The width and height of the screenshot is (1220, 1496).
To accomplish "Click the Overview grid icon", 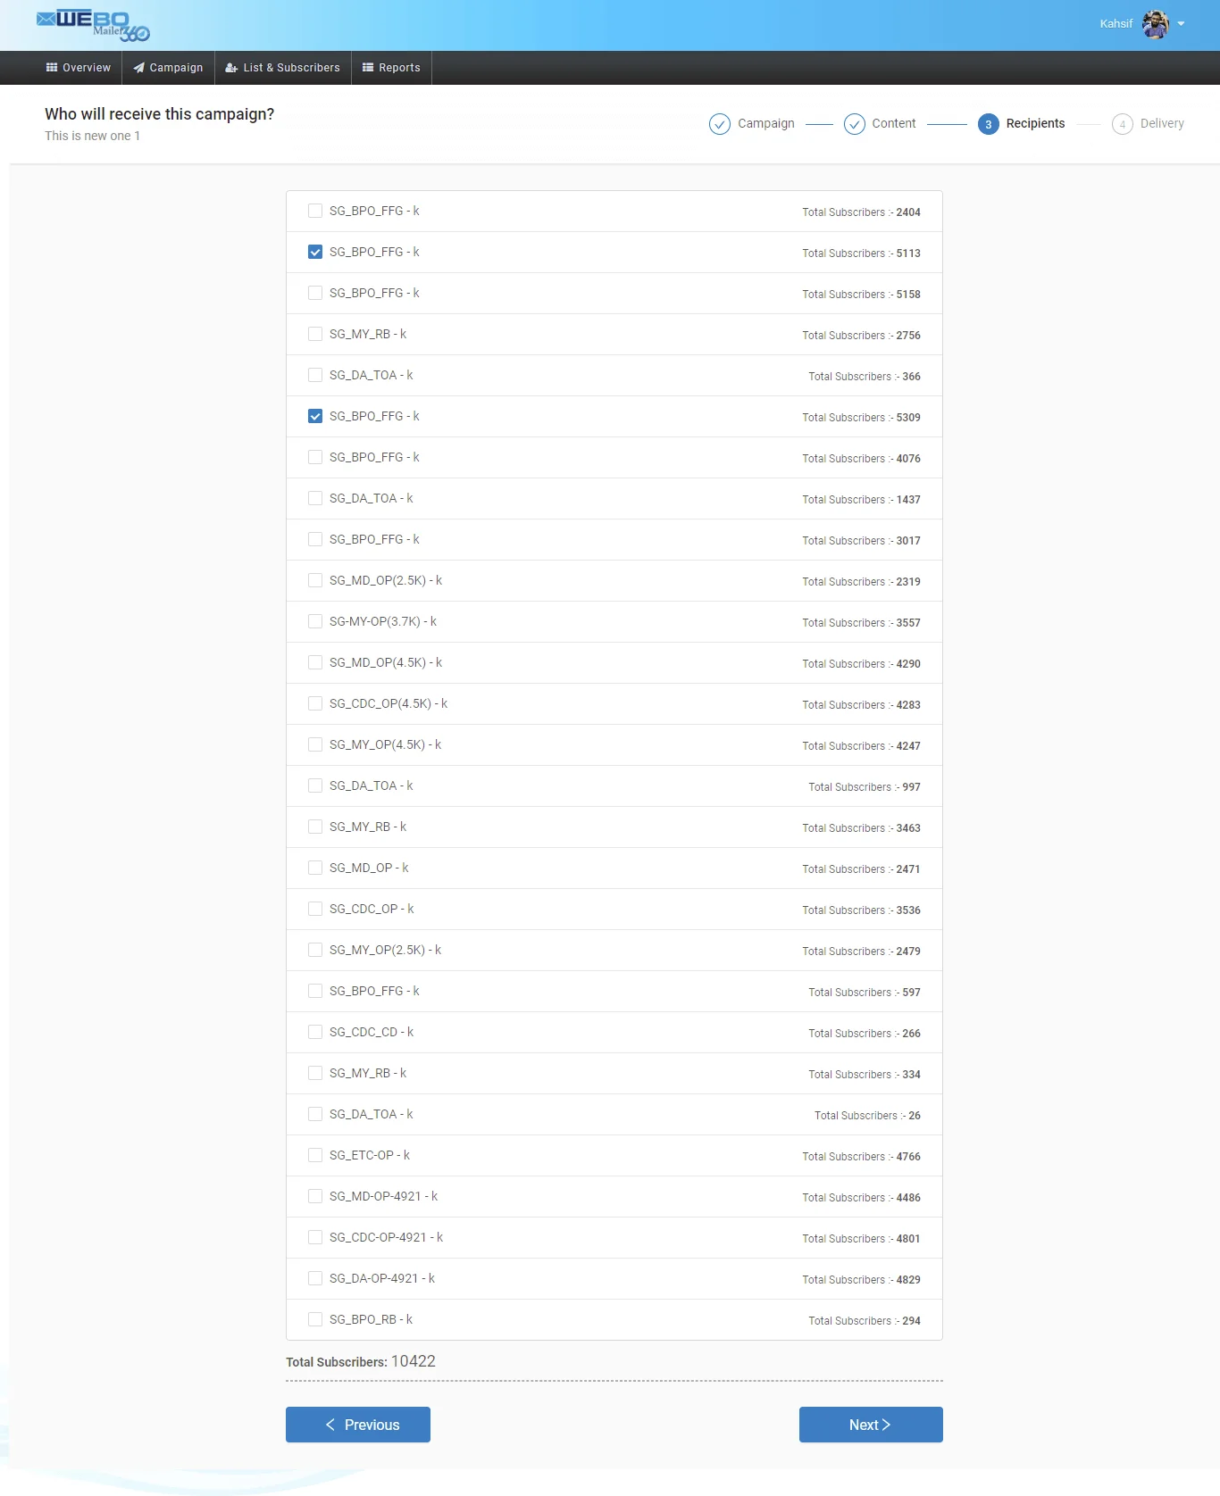I will coord(52,68).
